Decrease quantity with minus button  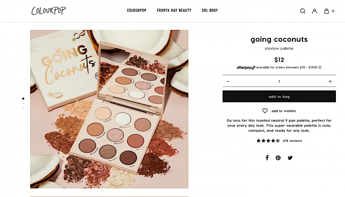click(x=228, y=81)
